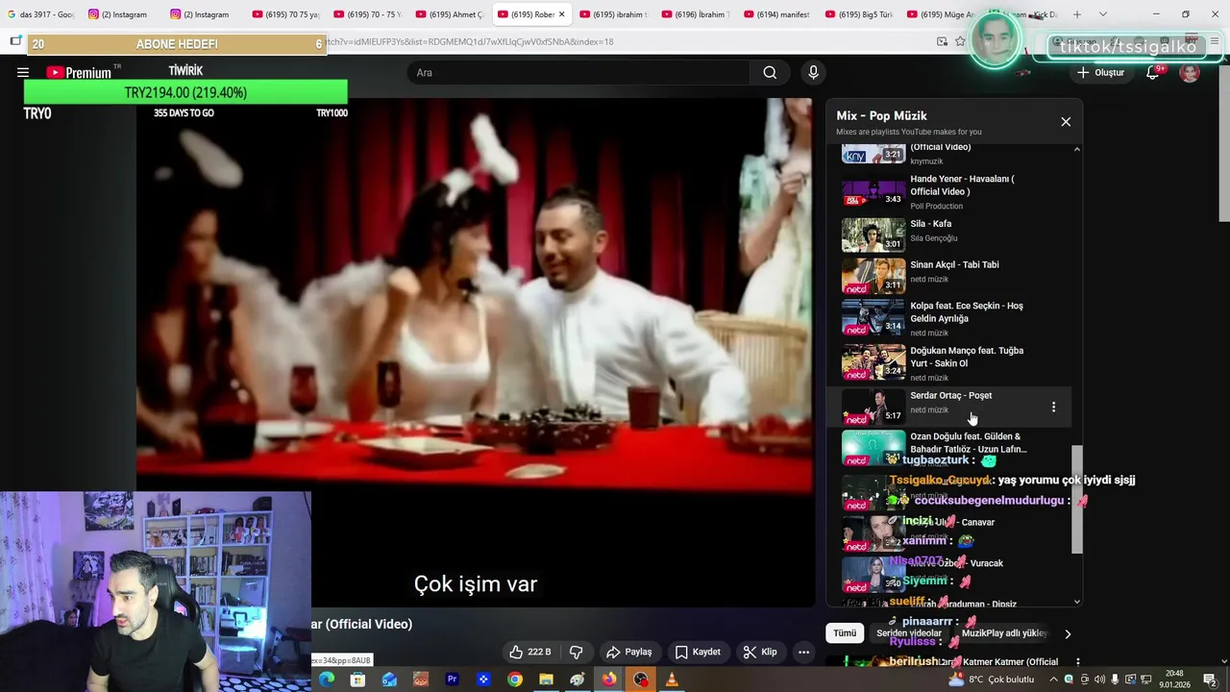The height and width of the screenshot is (692, 1230).
Task: Select the Seriden videolar chip
Action: (909, 633)
